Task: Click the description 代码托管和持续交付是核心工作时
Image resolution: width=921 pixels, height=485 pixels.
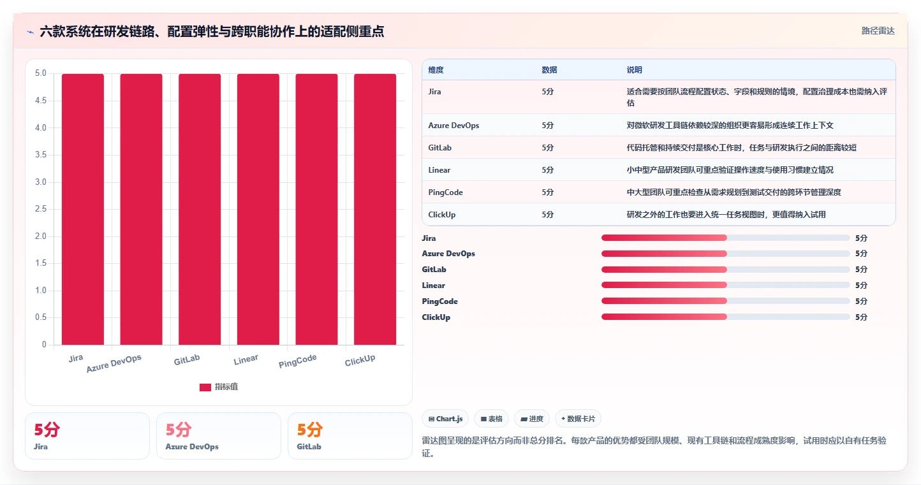Action: 742,148
